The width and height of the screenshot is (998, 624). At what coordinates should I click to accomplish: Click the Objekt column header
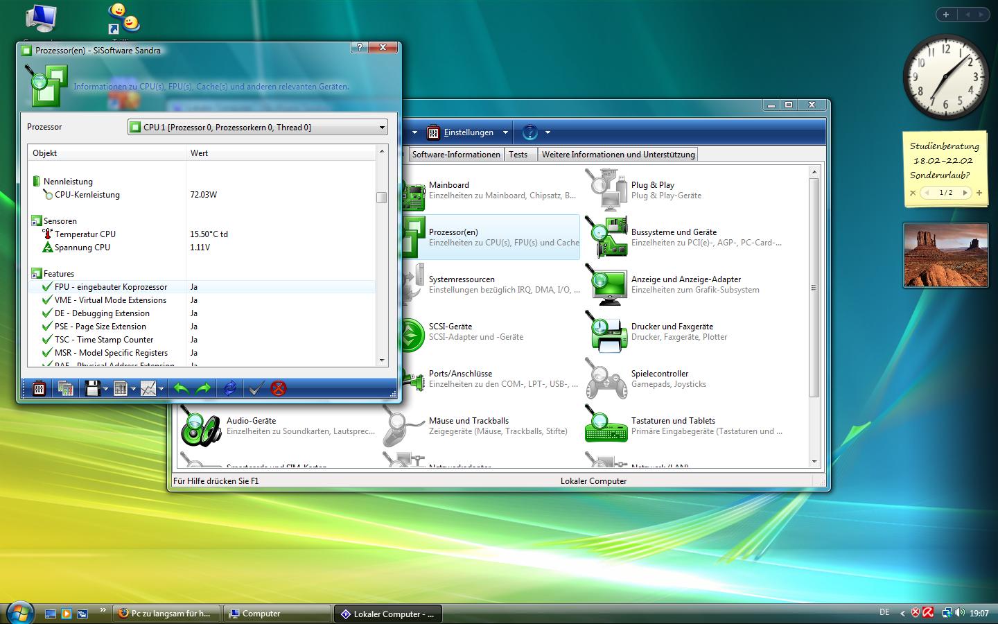pos(107,153)
